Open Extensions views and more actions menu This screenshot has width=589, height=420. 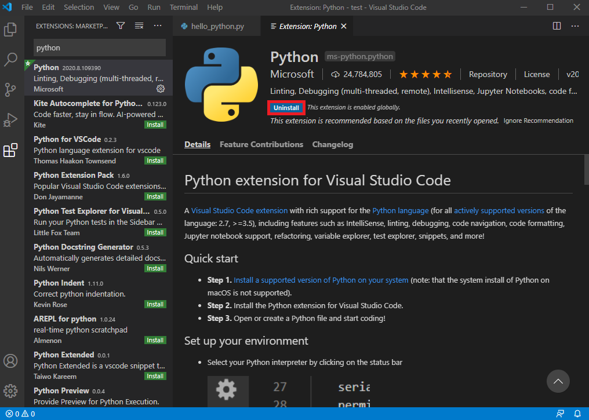(x=158, y=26)
